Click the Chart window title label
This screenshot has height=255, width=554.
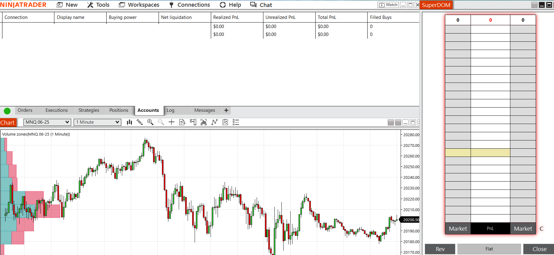coord(8,122)
